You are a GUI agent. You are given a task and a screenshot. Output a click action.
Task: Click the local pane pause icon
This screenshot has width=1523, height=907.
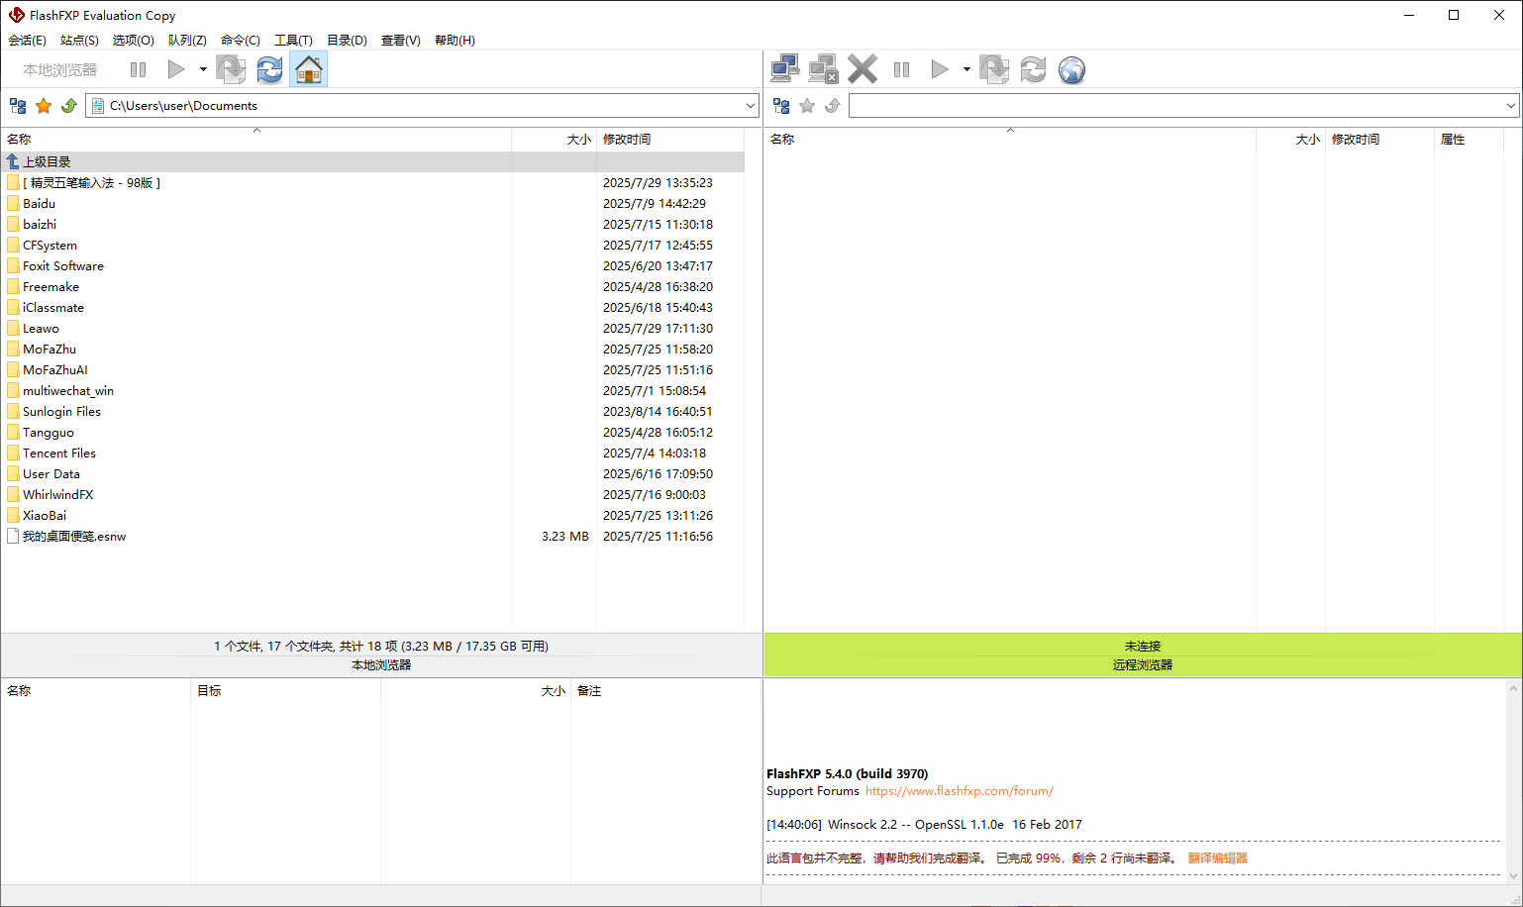138,69
